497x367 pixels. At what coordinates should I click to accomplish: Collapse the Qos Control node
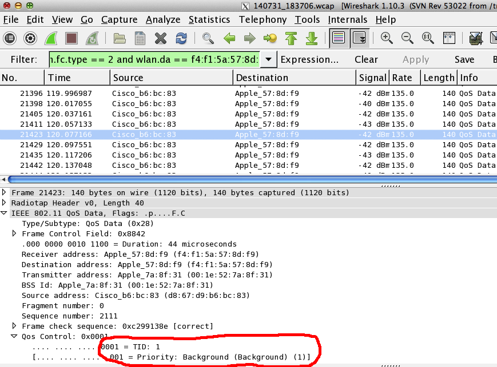[14, 336]
